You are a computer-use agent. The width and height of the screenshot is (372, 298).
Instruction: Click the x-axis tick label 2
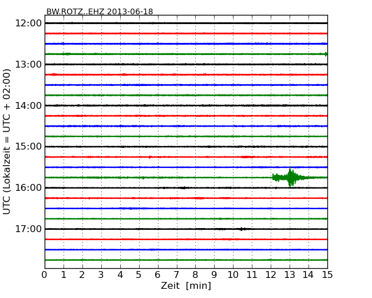[82, 275]
